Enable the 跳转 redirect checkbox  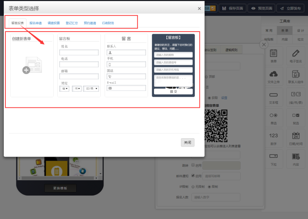tap(193, 166)
